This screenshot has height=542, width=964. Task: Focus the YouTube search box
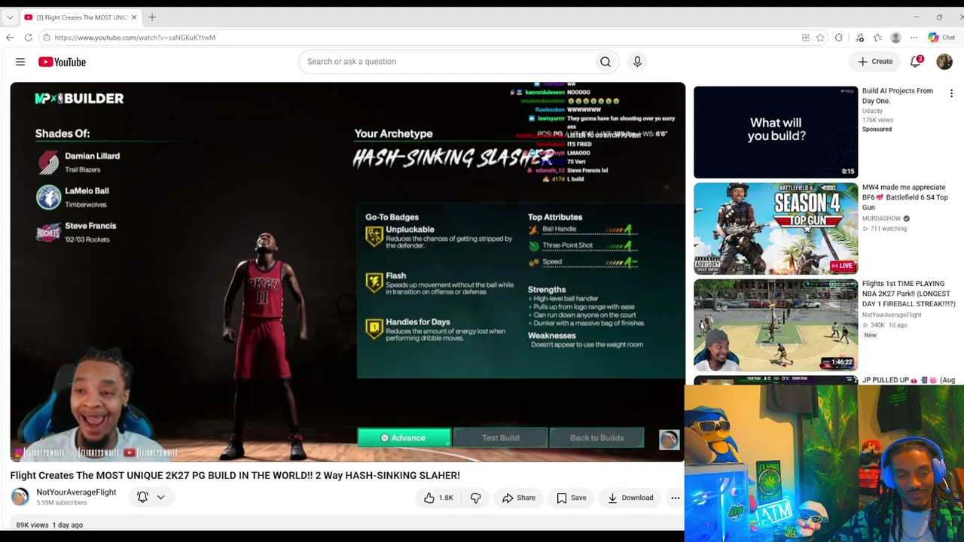tap(446, 62)
